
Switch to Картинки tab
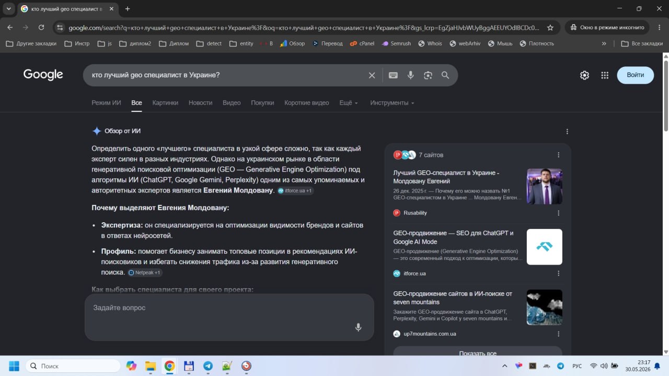pos(165,103)
